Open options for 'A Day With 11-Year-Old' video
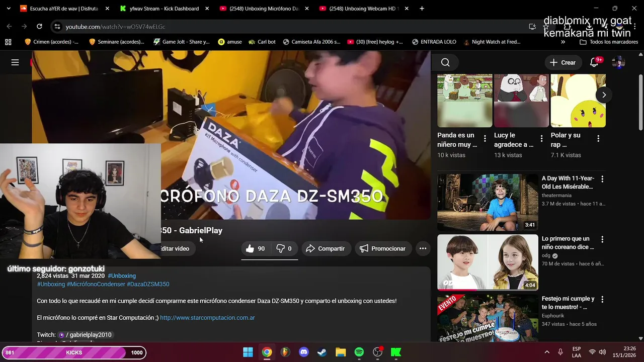 click(602, 179)
